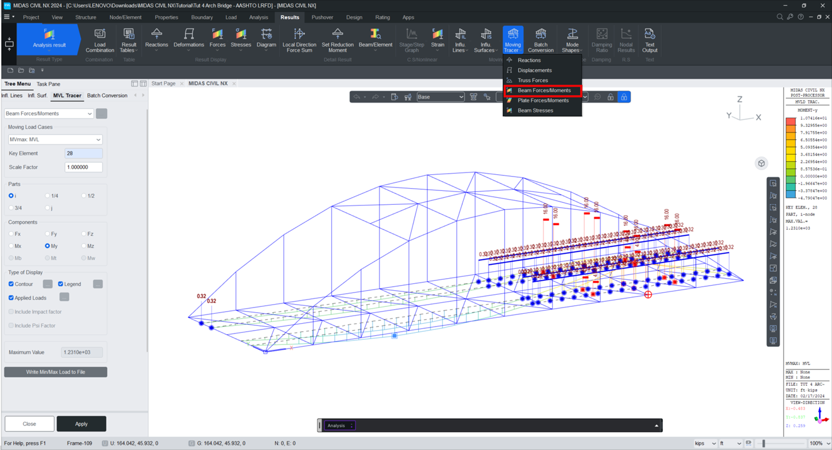Open the Pushover ribbon tab
The width and height of the screenshot is (832, 450).
[322, 17]
